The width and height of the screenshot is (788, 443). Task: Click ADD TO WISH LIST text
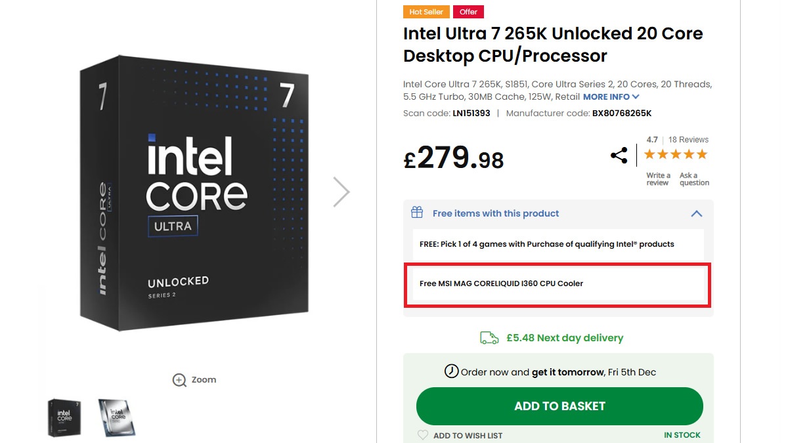468,435
